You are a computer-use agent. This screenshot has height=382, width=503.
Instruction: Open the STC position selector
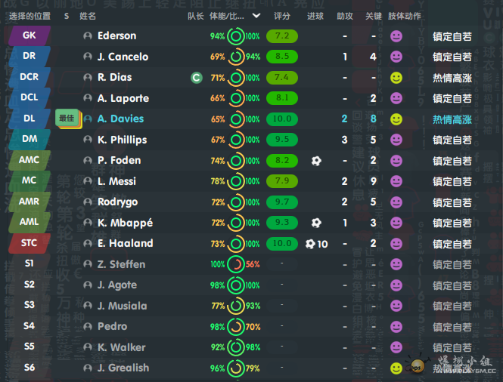pos(29,243)
